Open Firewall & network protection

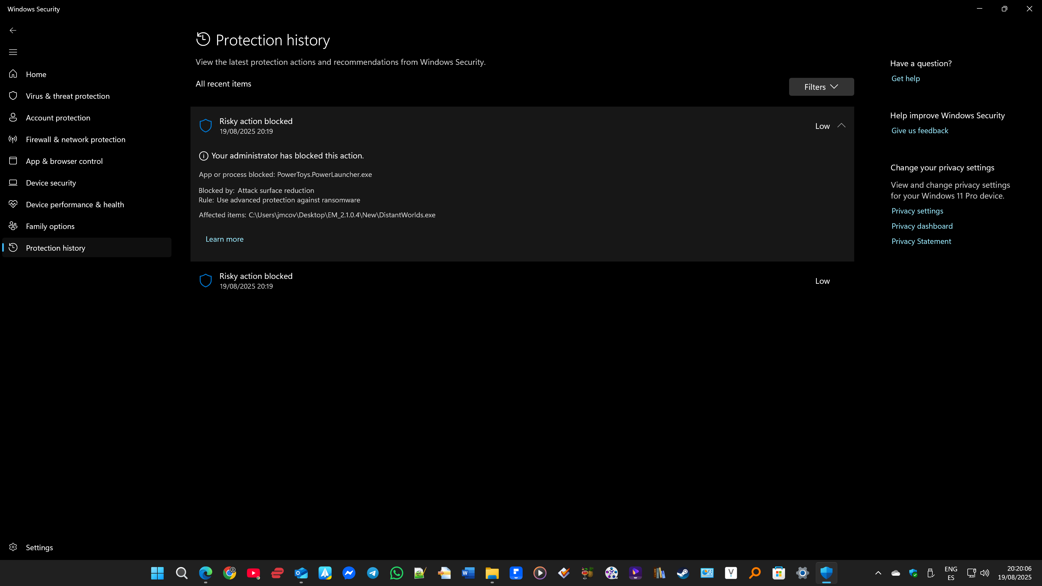tap(87, 139)
